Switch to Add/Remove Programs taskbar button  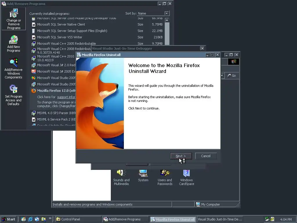pyautogui.click(x=125, y=219)
